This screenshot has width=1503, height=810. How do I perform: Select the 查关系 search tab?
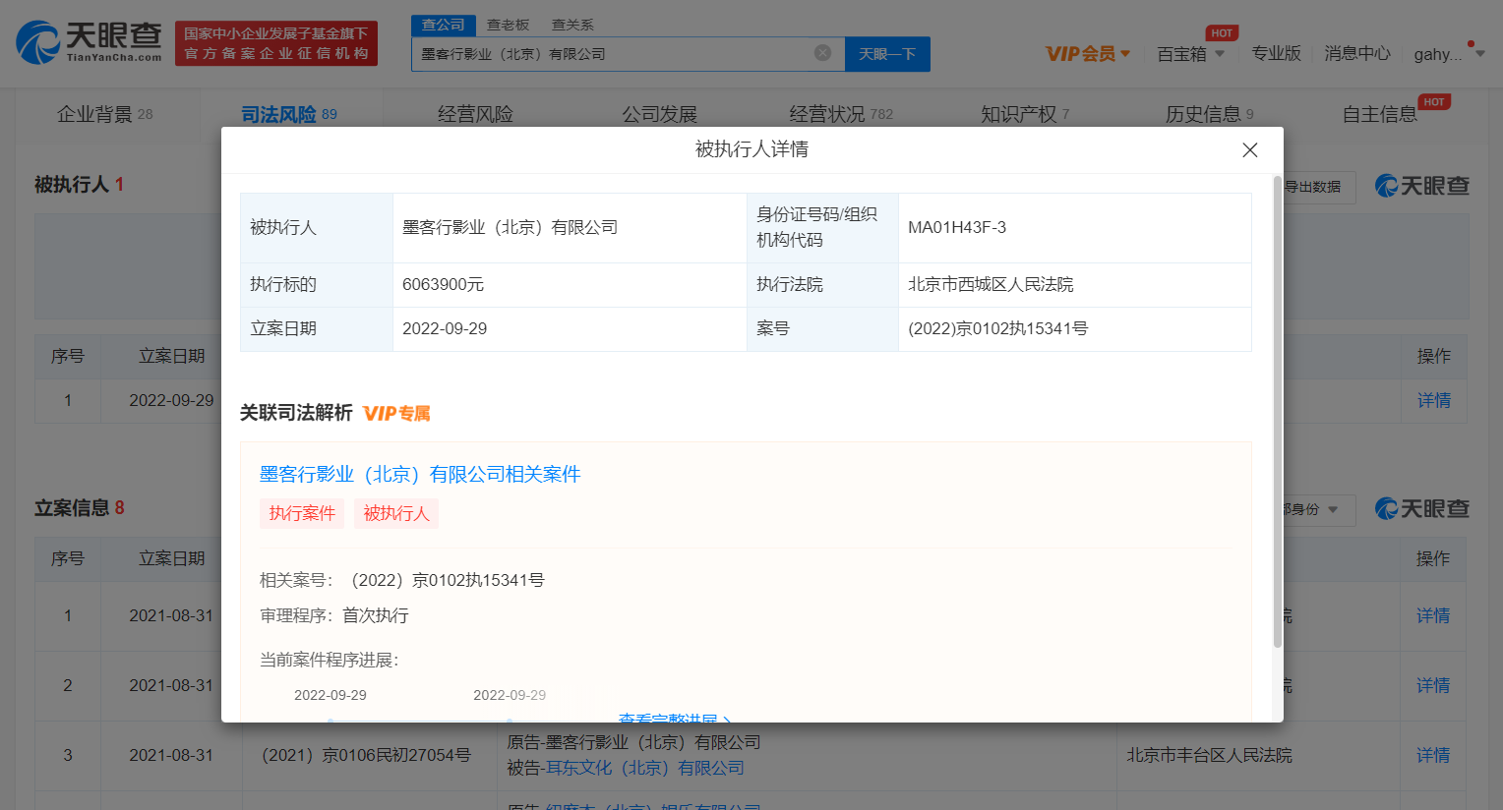572,25
